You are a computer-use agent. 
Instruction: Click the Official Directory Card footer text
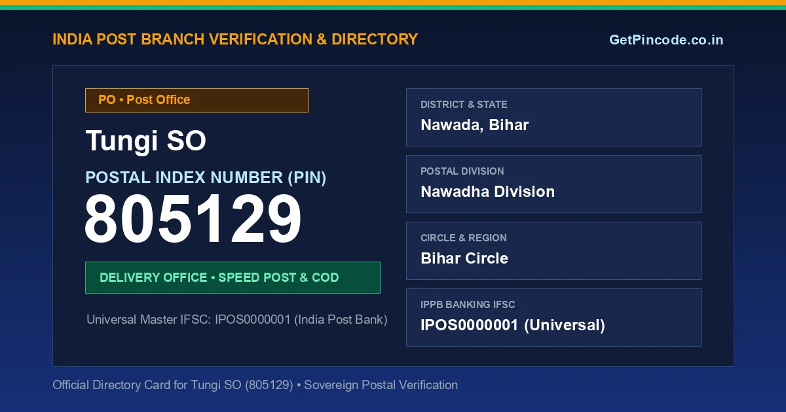[x=255, y=385]
